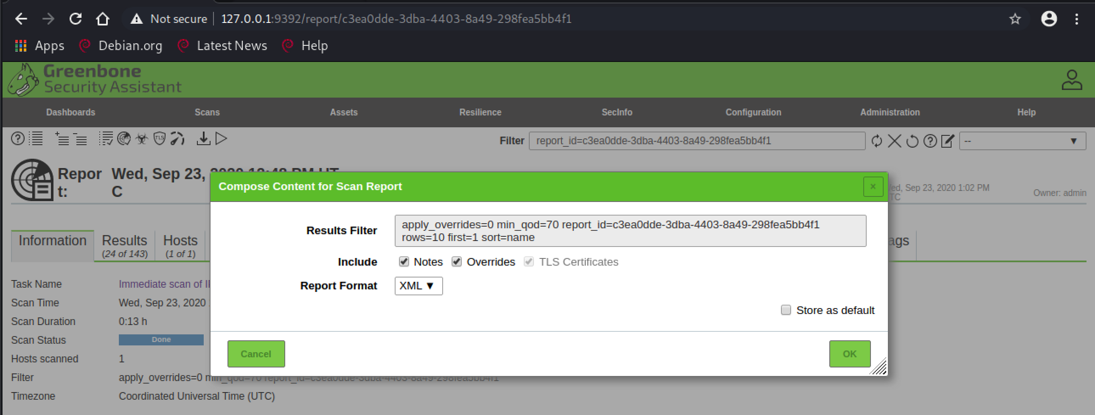Open the Configuration menu
This screenshot has height=415, width=1095.
click(x=753, y=112)
